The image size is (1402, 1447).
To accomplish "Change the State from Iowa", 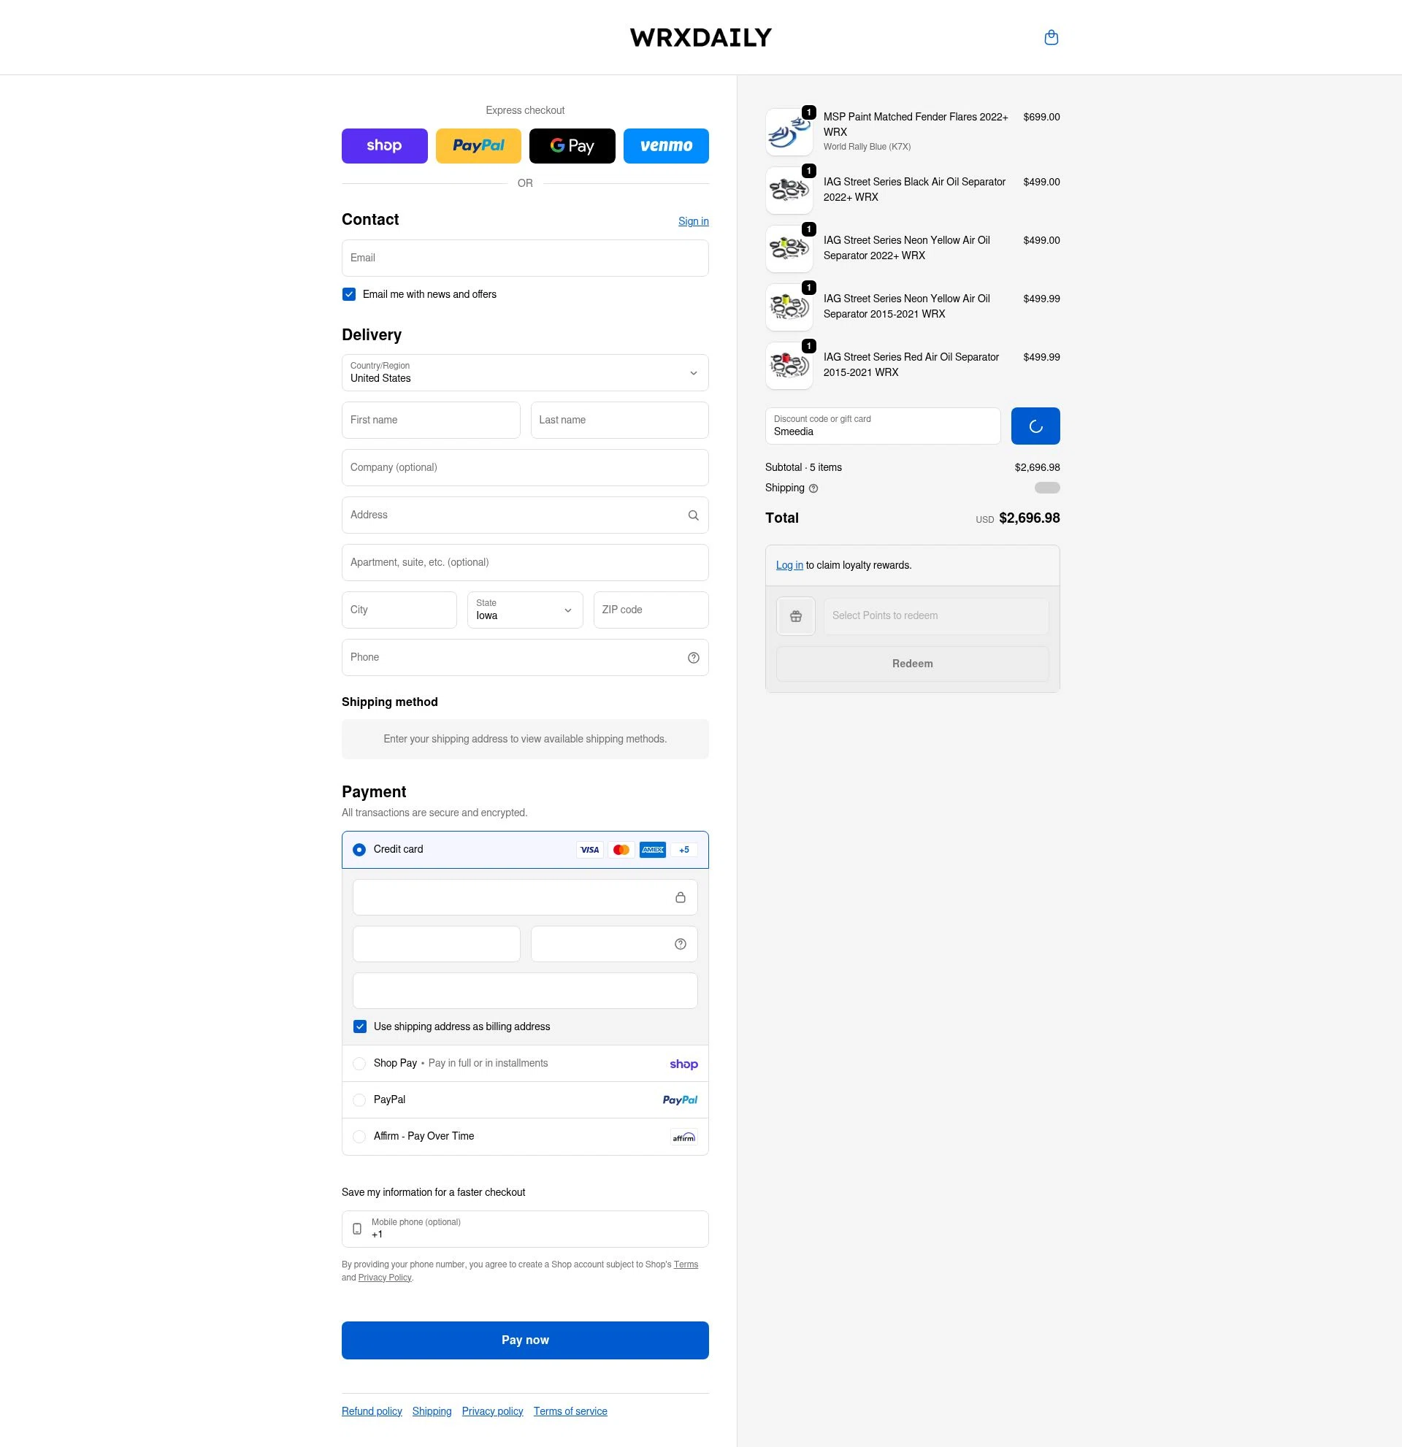I will point(524,610).
